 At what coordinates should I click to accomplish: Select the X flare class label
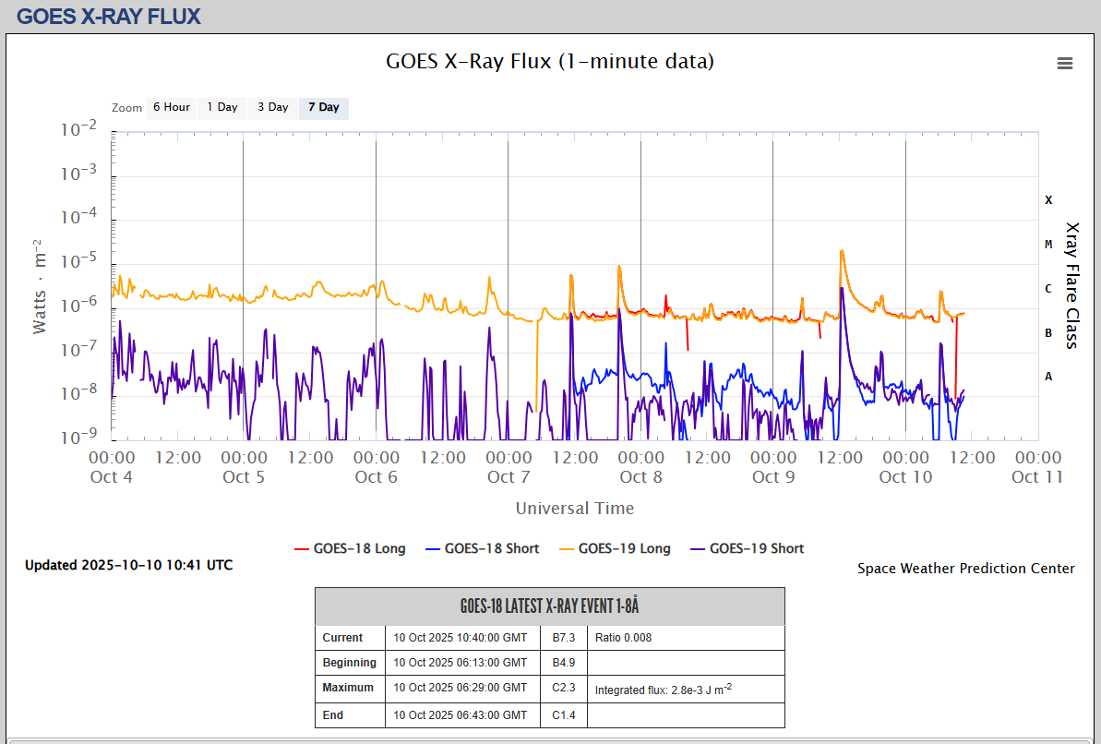coord(1047,199)
